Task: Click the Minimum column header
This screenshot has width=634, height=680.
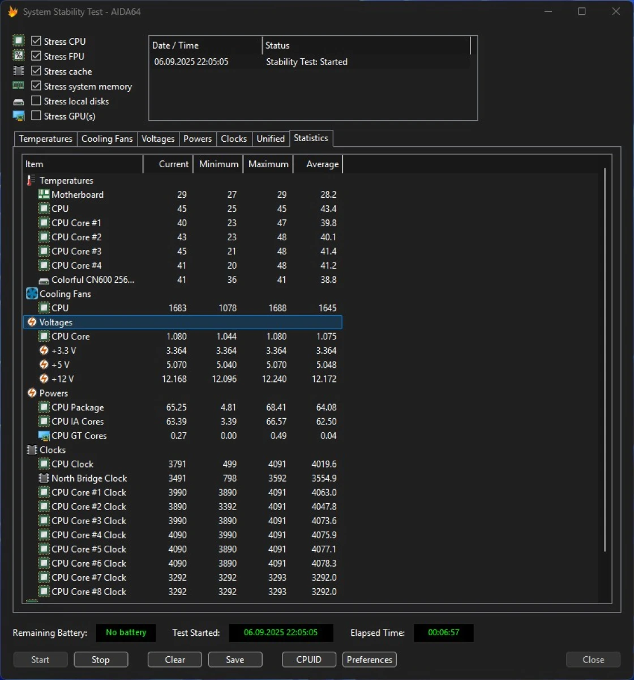Action: coord(218,164)
